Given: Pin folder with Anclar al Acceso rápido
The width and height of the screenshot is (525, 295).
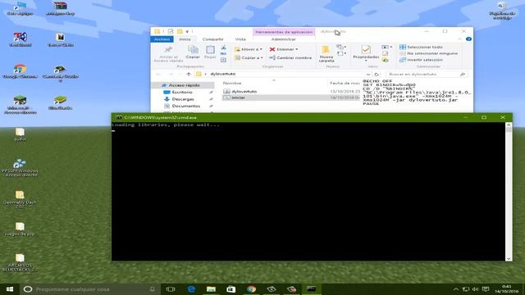Looking at the screenshot, I should (168, 54).
